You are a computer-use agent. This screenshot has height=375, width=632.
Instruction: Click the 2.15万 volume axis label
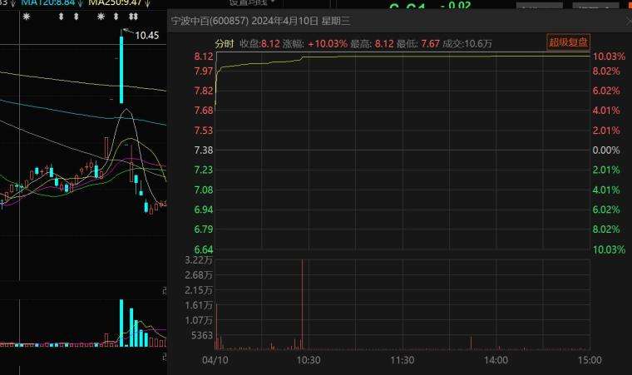[x=198, y=290]
